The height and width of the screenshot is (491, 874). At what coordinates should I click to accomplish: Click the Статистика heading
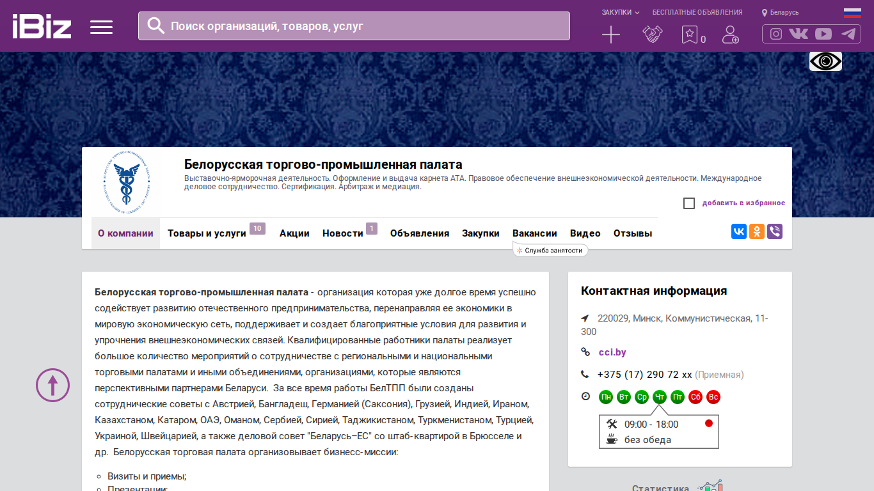coord(660,488)
